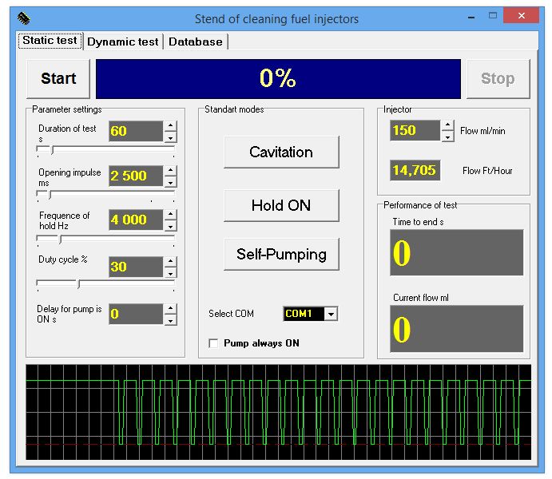Increase injector Flow ml/min with up arrow
The image size is (552, 479).
pos(447,125)
